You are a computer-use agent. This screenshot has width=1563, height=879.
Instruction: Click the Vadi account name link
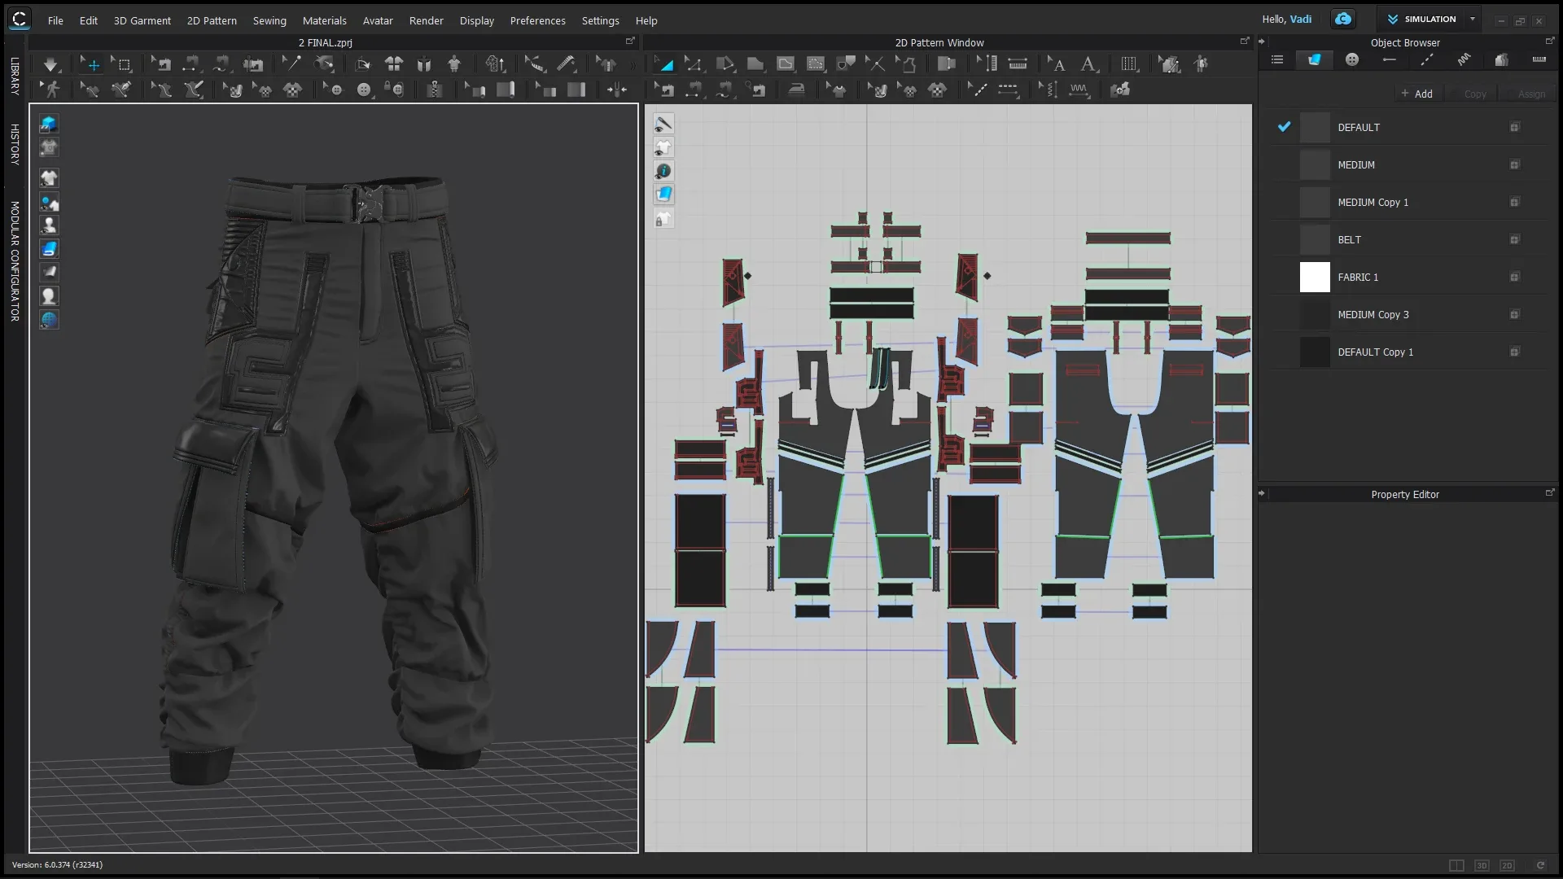(1301, 19)
